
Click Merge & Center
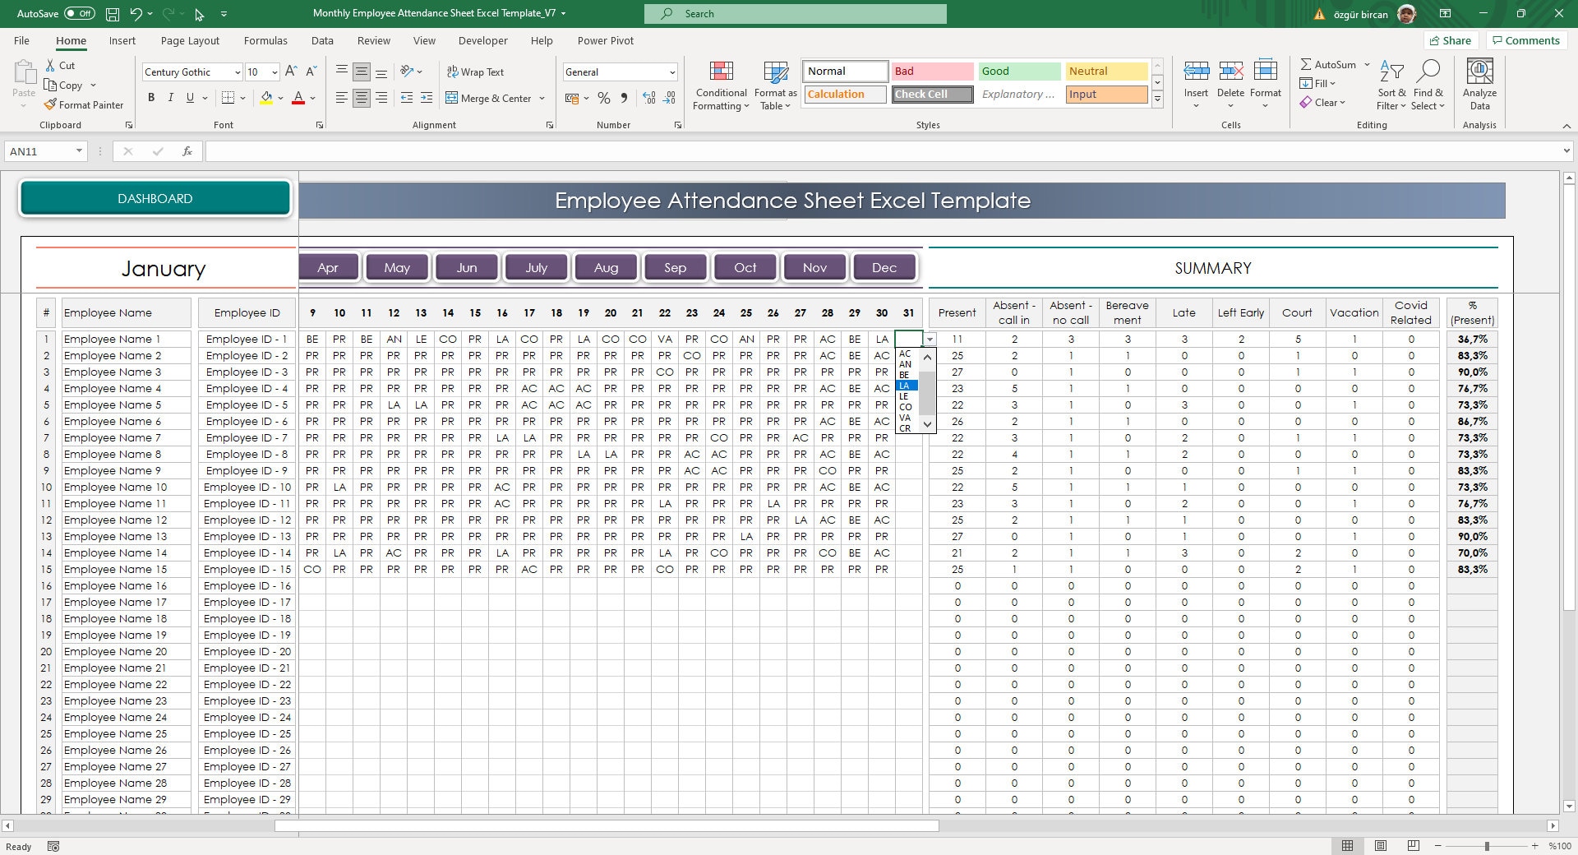point(490,98)
